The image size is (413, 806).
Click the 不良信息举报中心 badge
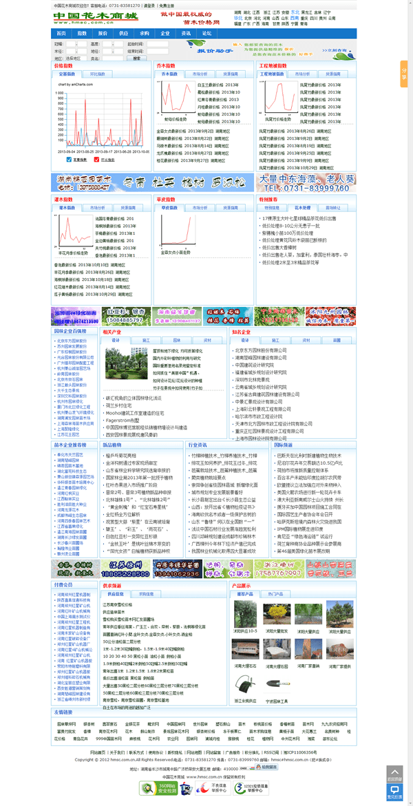pyautogui.click(x=211, y=787)
